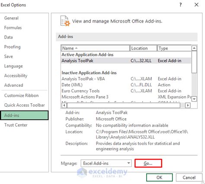
Task: Select the Quick Access Toolbar category
Action: point(24,105)
